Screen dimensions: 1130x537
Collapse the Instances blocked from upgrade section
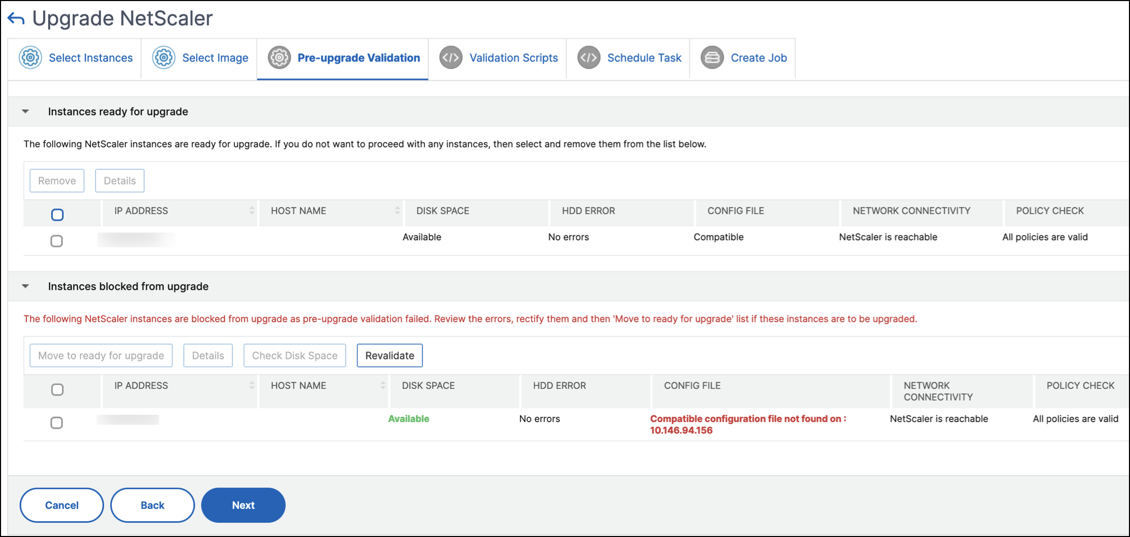[x=26, y=286]
